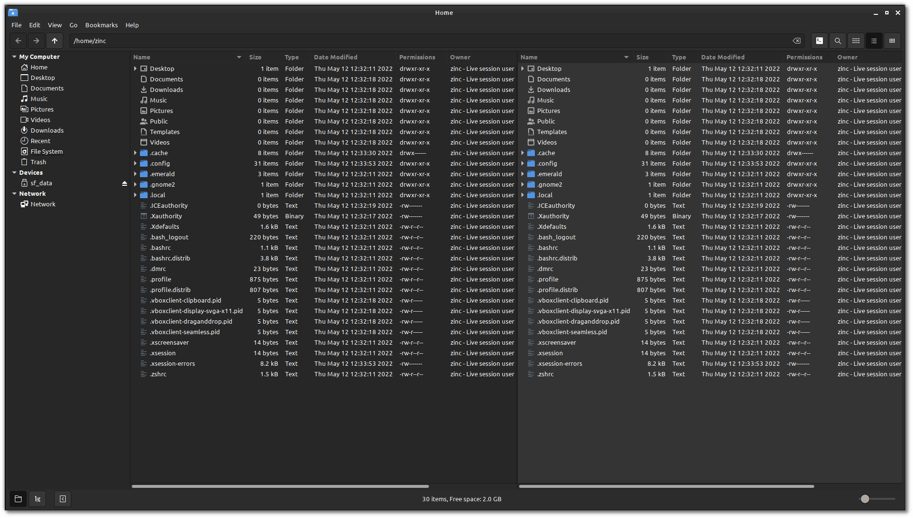The height and width of the screenshot is (518, 913).
Task: Collapse the My Computer sidebar section
Action: (x=14, y=56)
